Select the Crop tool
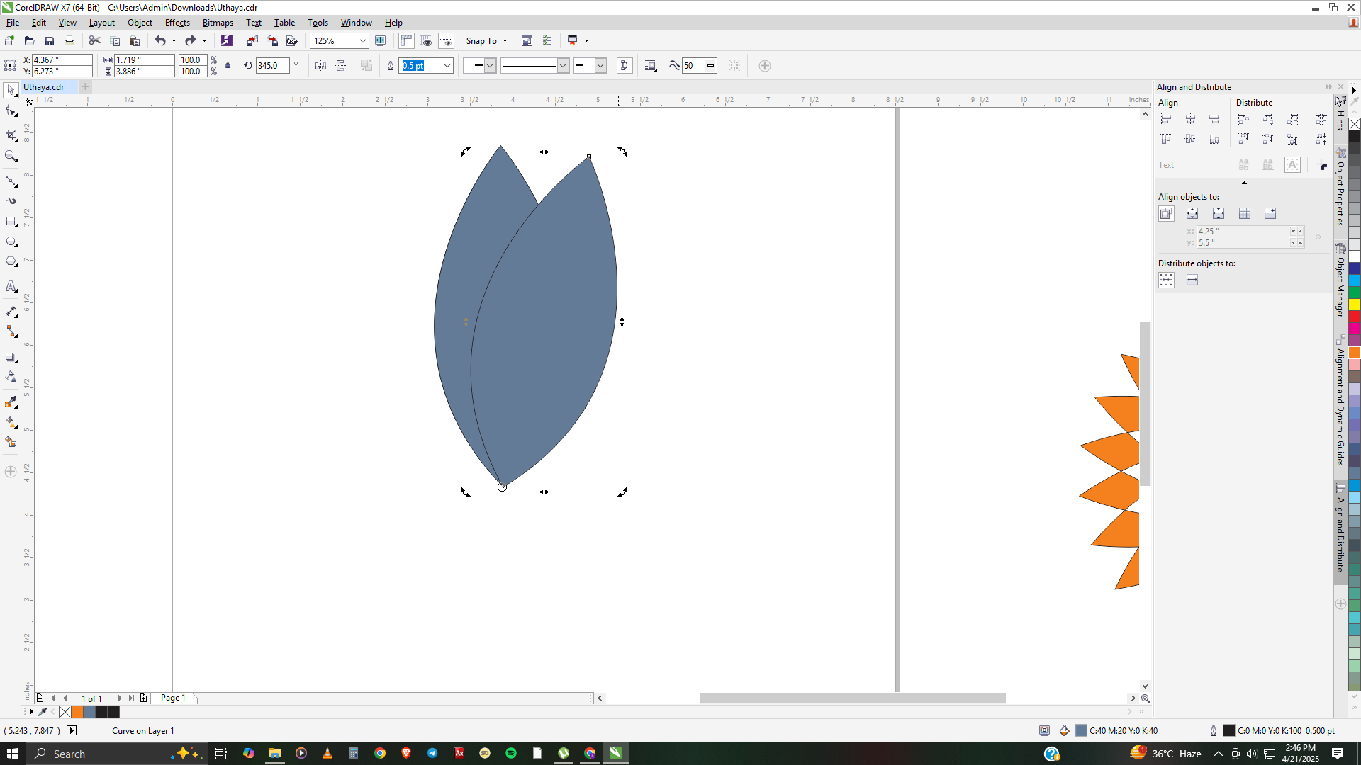 click(x=11, y=135)
